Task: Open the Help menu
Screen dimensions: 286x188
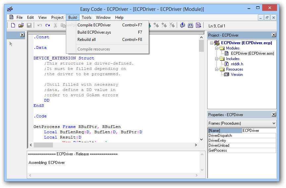Action: (119, 17)
